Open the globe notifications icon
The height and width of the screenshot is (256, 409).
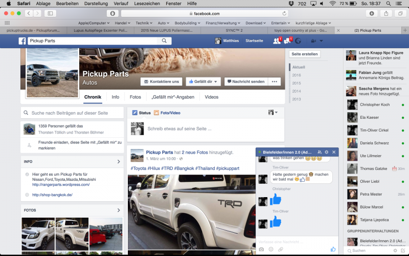pos(298,41)
